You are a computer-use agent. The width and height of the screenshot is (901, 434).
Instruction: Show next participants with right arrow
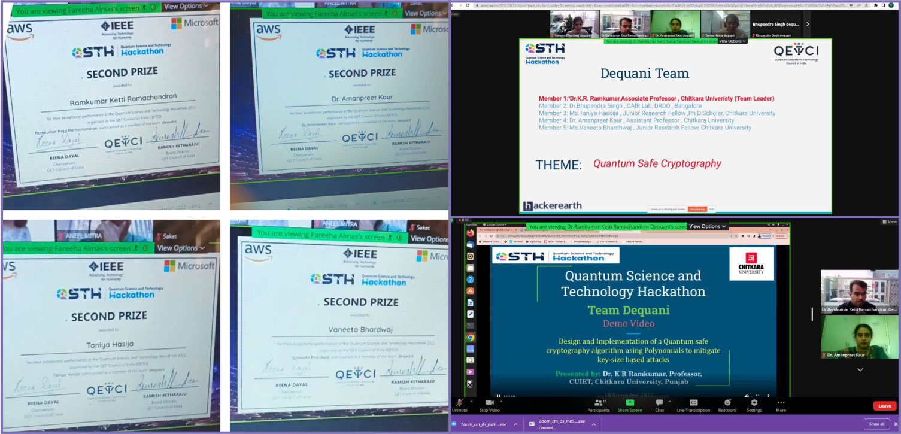pyautogui.click(x=807, y=24)
